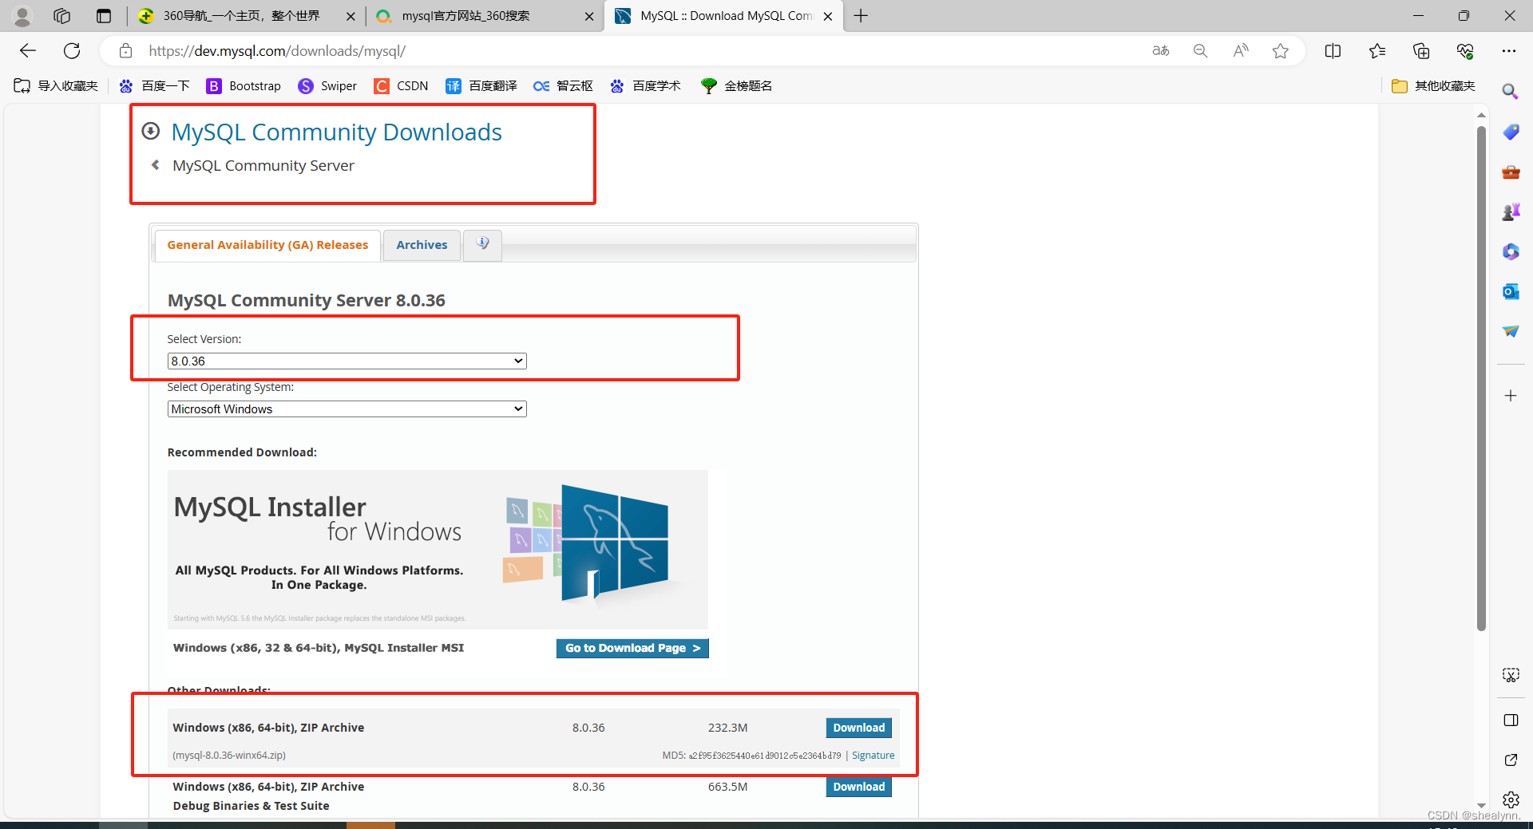
Task: Open browser essentials heart icon
Action: (x=1465, y=51)
